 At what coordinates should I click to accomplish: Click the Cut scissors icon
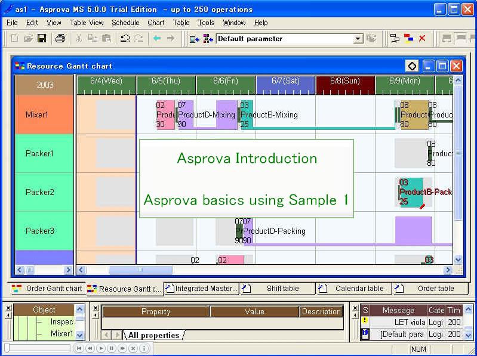coord(79,38)
